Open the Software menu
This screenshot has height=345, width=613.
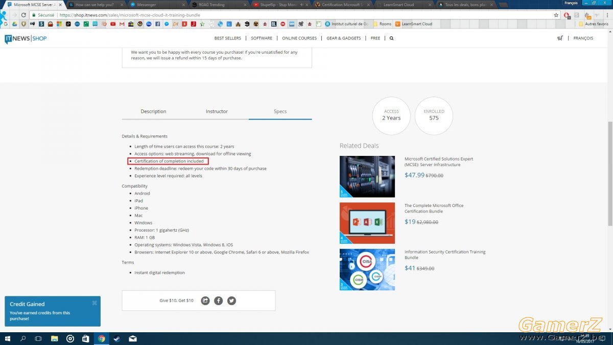point(262,38)
